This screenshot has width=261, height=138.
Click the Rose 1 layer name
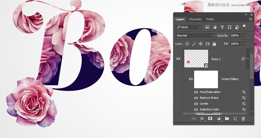coord(216,59)
